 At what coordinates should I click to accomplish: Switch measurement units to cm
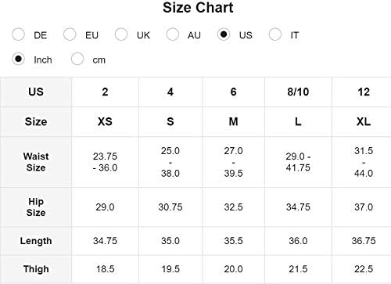click(77, 59)
